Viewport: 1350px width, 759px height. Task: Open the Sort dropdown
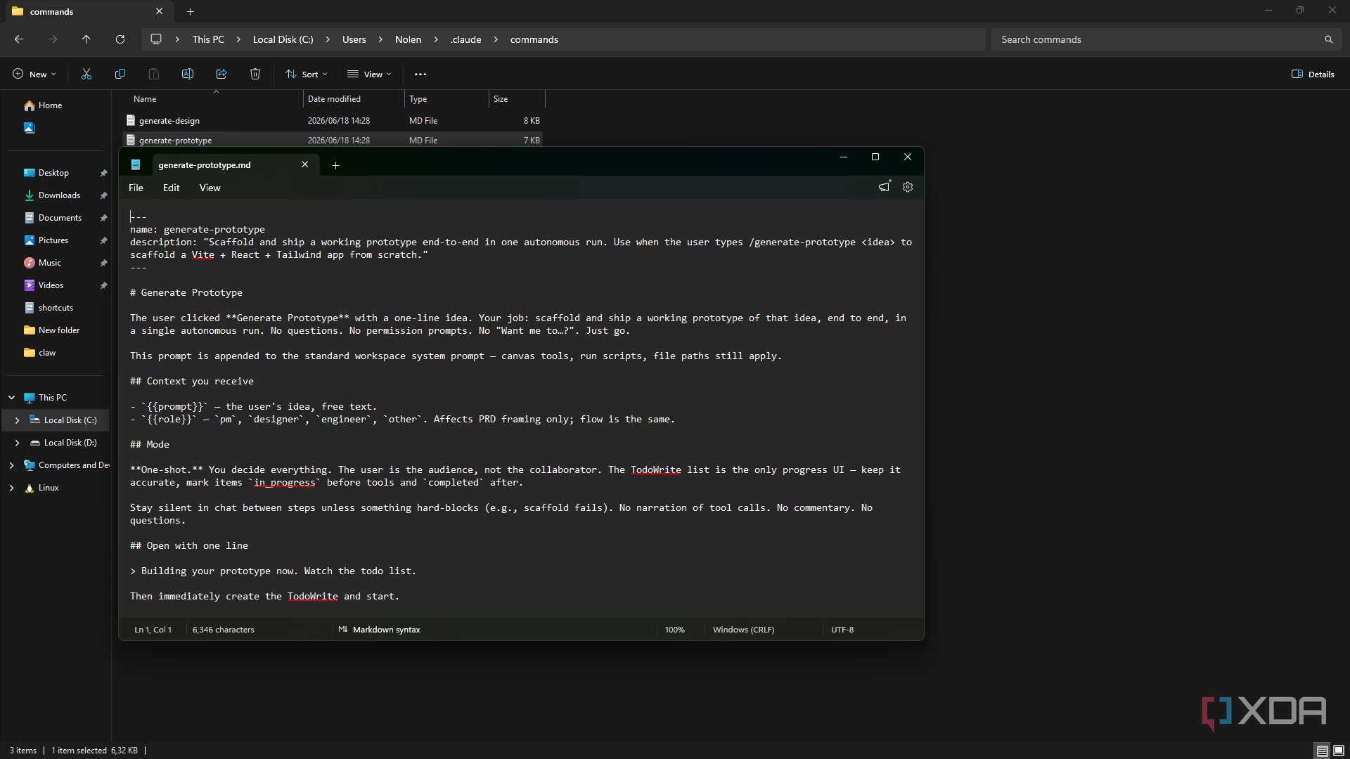click(x=307, y=74)
